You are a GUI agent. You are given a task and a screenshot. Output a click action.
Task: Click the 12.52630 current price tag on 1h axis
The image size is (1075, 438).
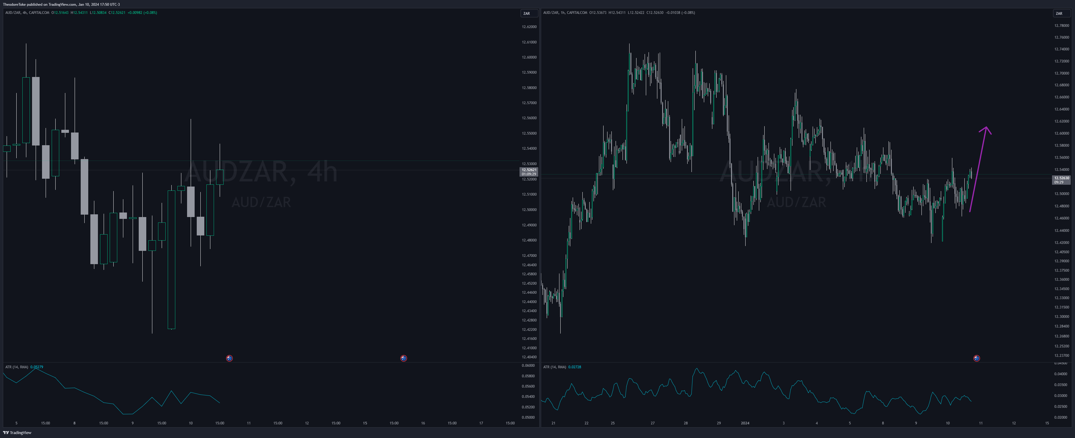click(1061, 180)
